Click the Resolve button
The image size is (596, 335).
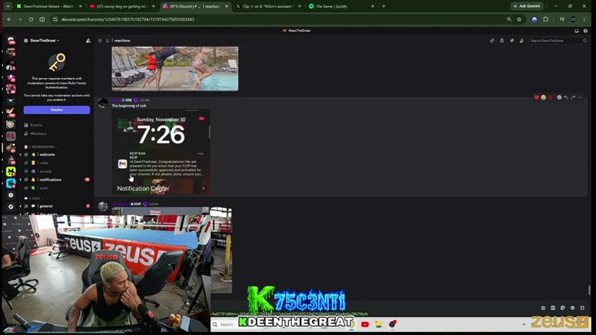click(x=57, y=110)
